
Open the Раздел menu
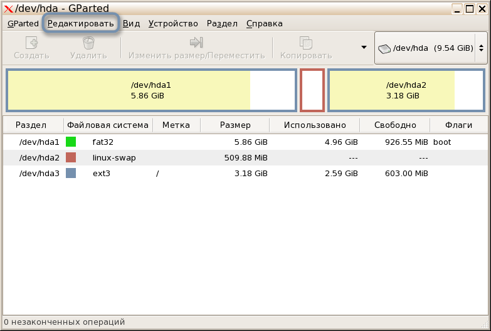(x=222, y=24)
